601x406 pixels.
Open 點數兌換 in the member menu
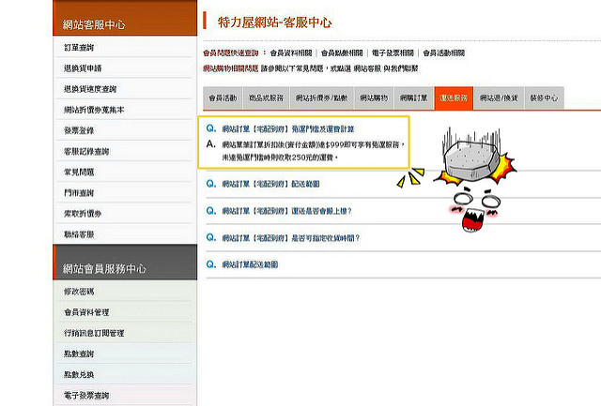tap(79, 374)
